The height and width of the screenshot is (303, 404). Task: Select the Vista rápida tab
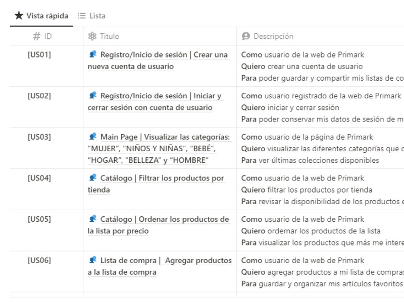click(x=41, y=16)
